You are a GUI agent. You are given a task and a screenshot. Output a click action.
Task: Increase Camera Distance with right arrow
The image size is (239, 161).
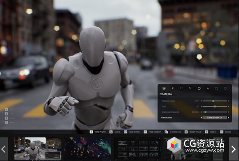(228, 112)
